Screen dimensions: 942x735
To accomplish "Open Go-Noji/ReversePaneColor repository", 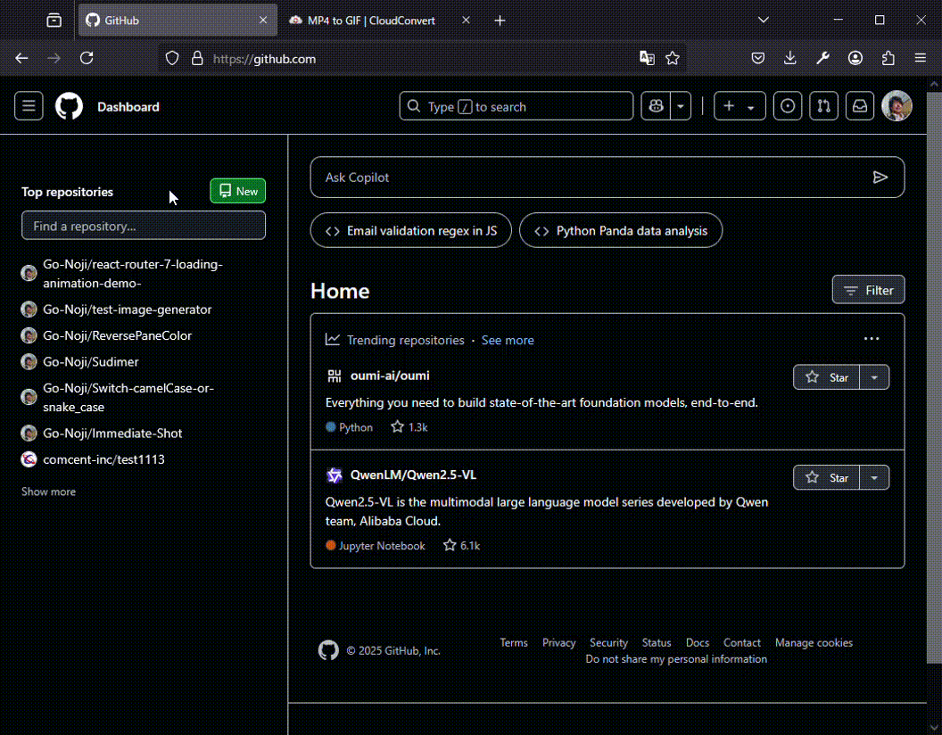I will 117,335.
